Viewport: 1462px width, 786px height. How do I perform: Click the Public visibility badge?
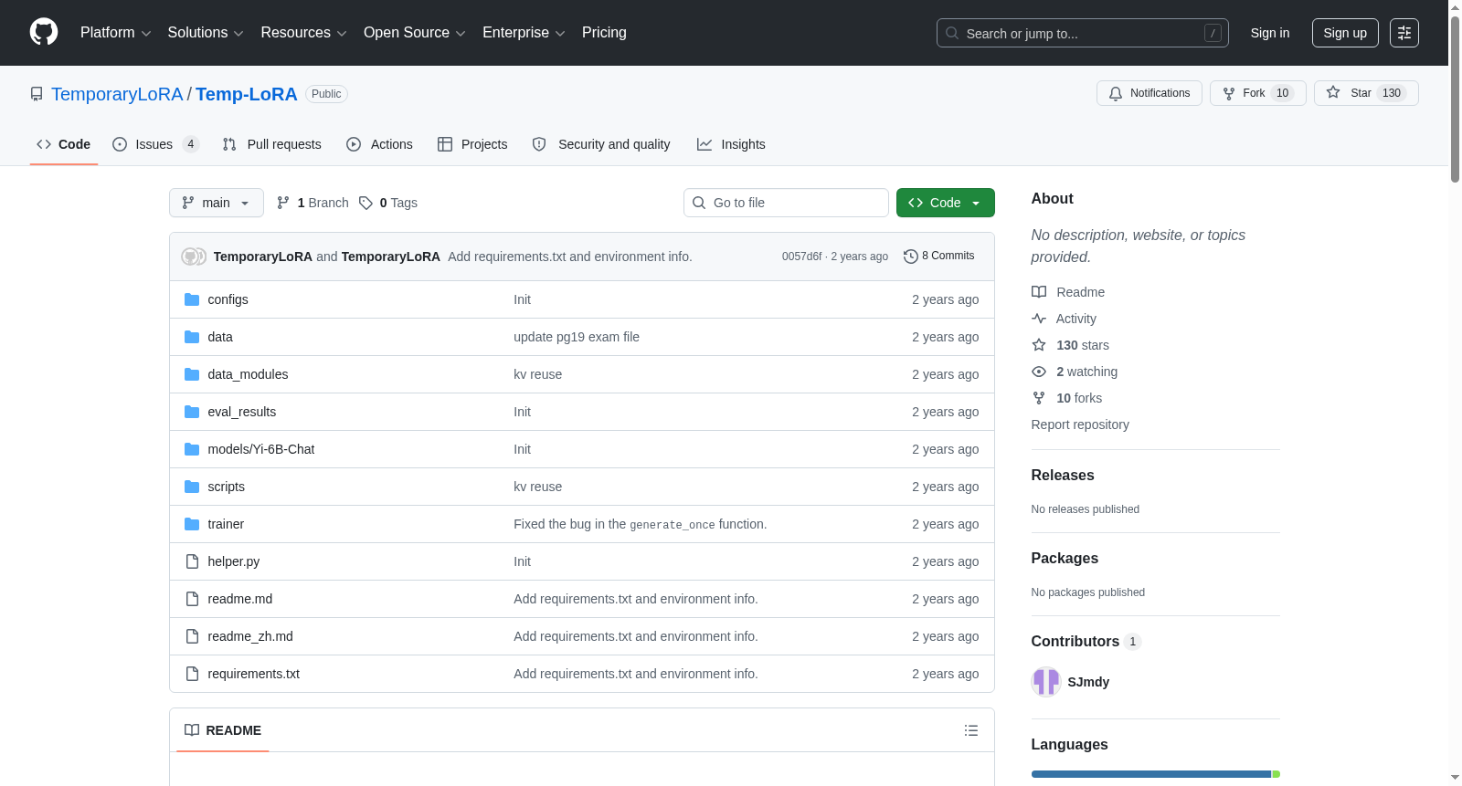pos(326,94)
